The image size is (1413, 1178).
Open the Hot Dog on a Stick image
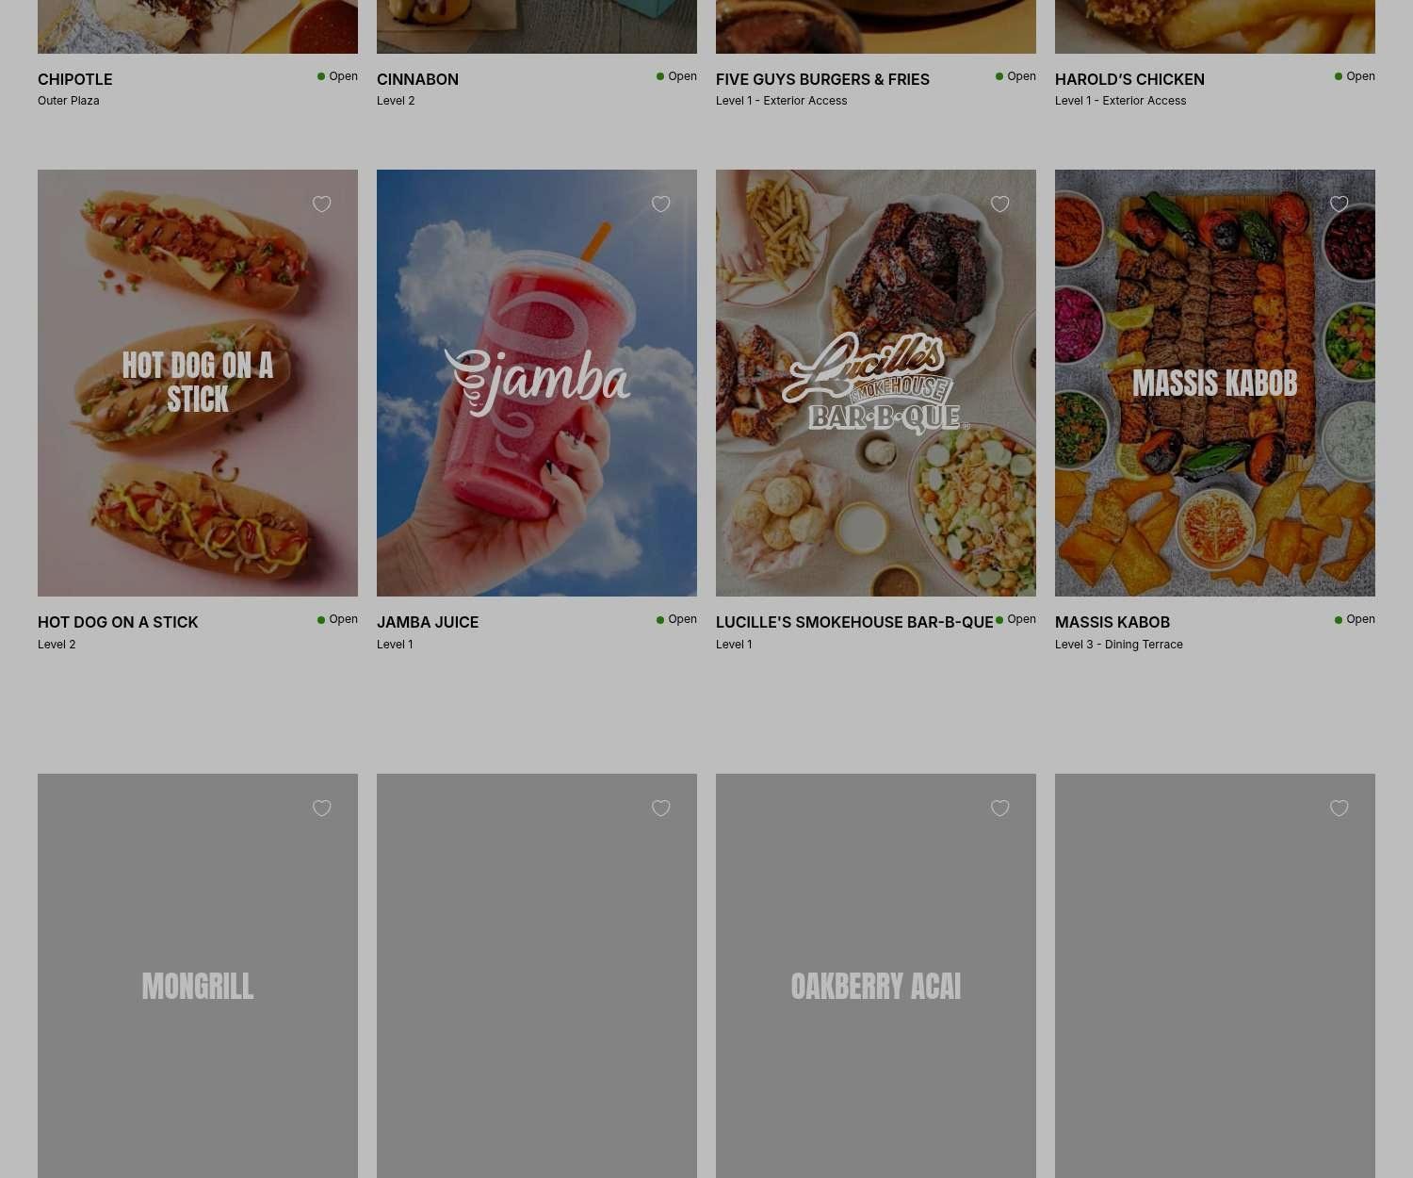coord(198,383)
